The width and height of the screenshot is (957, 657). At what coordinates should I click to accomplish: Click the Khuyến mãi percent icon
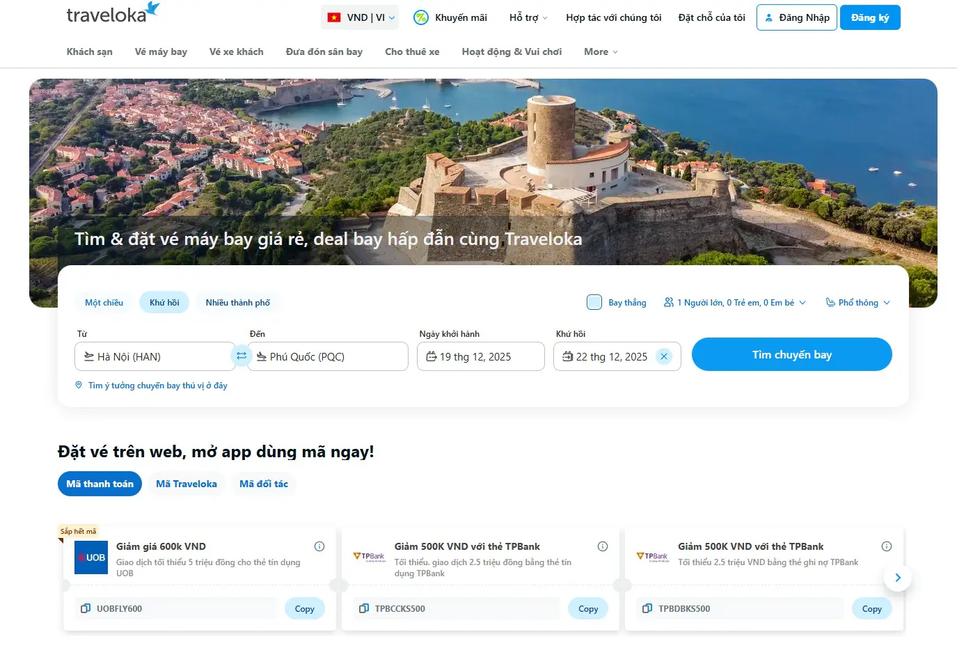coord(421,17)
